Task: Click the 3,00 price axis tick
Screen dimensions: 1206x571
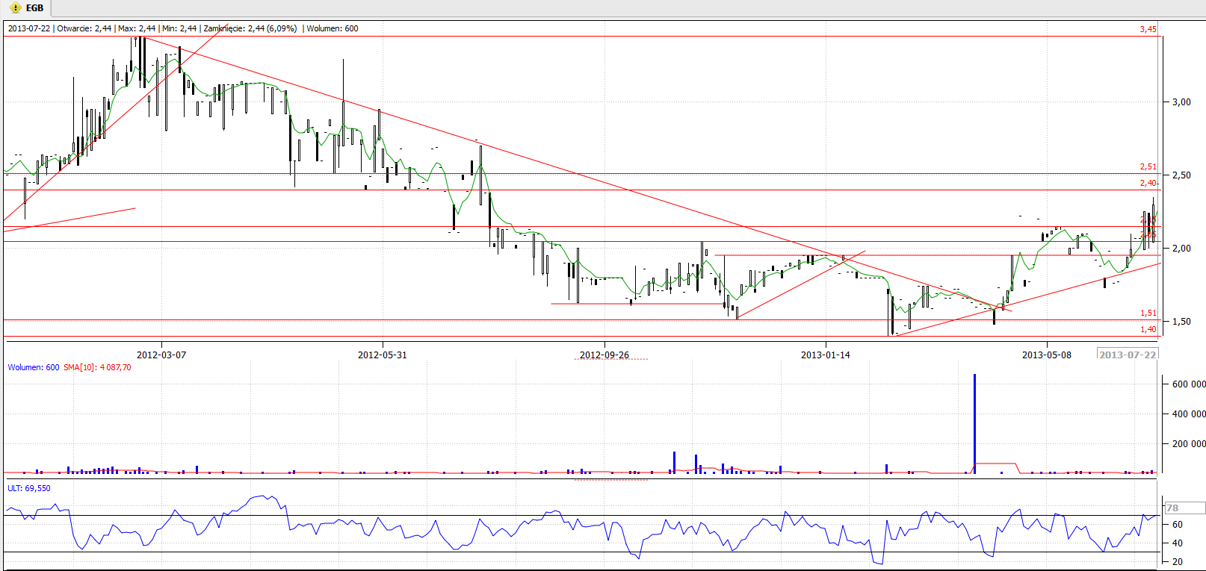Action: (x=1181, y=102)
